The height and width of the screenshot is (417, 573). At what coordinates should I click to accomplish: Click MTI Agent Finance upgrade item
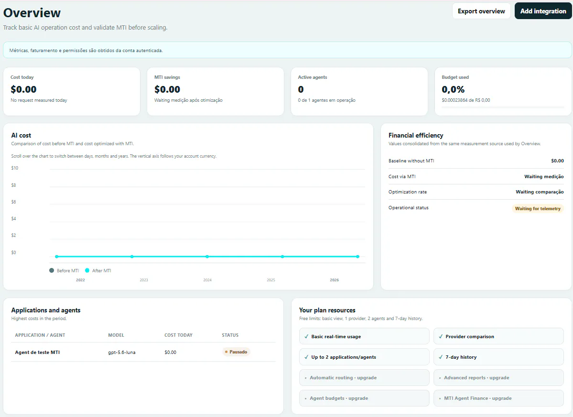coord(498,398)
